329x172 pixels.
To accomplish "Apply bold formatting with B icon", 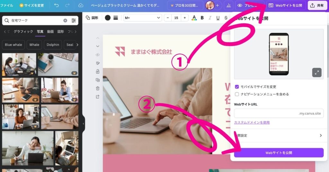I will [202, 18].
